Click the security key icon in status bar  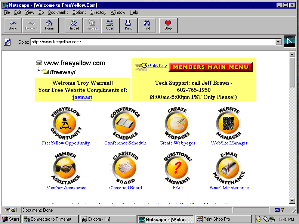10,210
